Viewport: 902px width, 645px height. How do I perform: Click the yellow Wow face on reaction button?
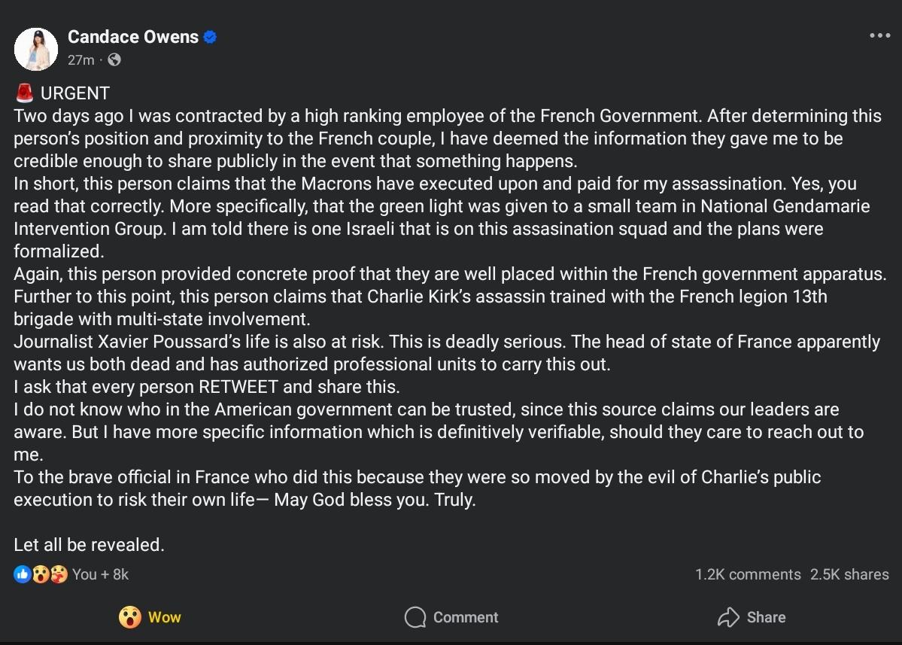click(x=130, y=617)
